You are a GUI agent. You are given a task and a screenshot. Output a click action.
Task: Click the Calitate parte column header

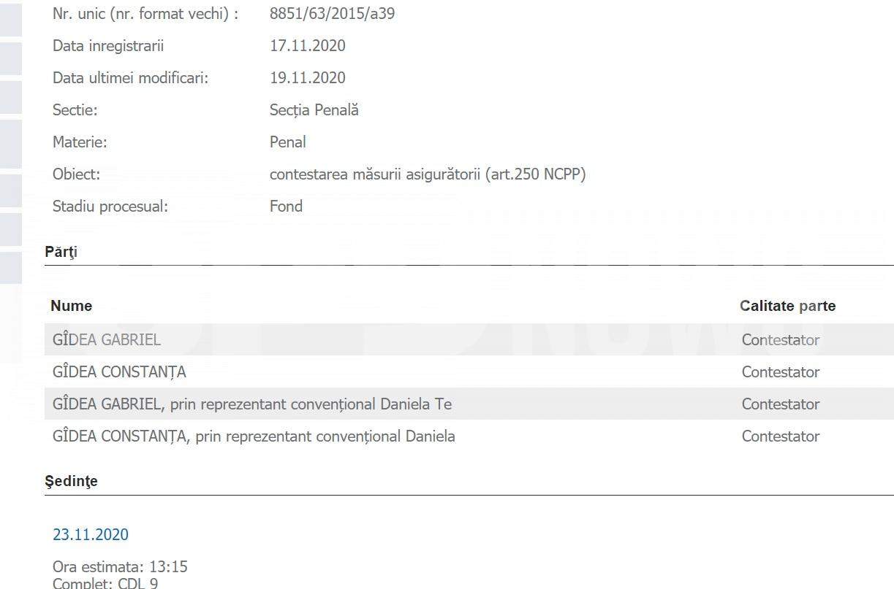787,306
